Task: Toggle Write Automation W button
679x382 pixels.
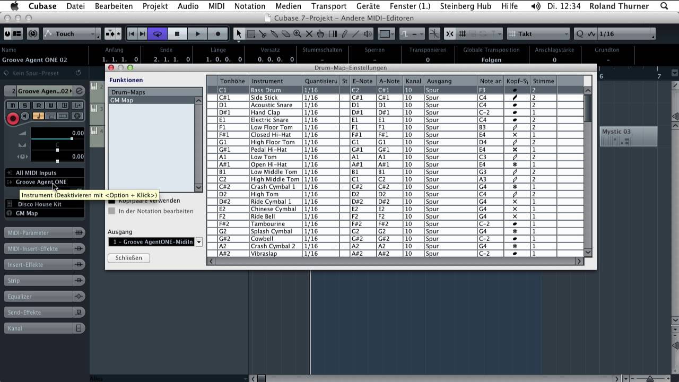Action: 51,106
